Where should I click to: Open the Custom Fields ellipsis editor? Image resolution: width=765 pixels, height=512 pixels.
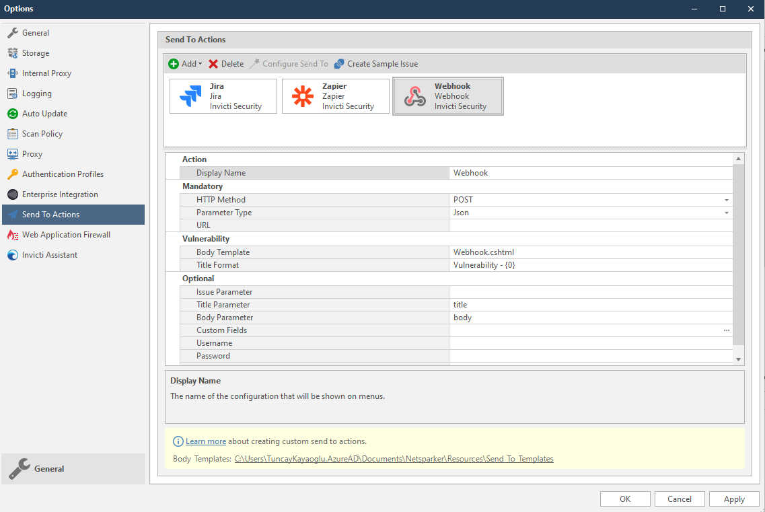click(x=726, y=330)
